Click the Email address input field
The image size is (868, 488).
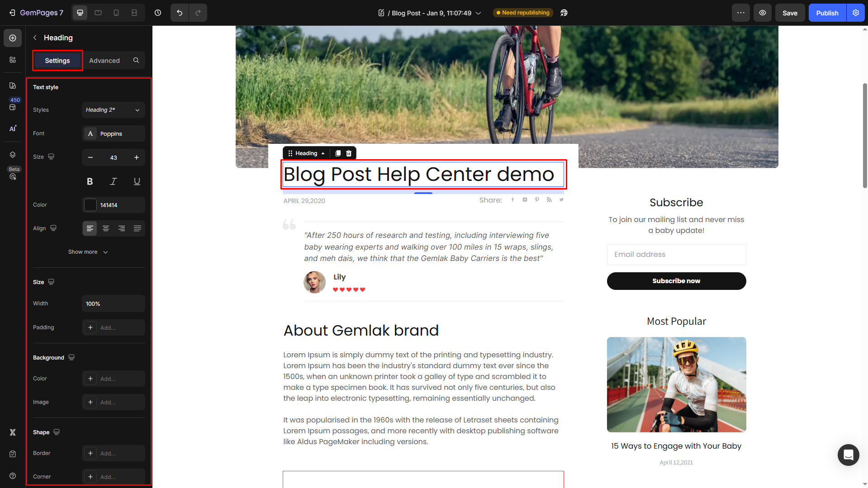676,255
